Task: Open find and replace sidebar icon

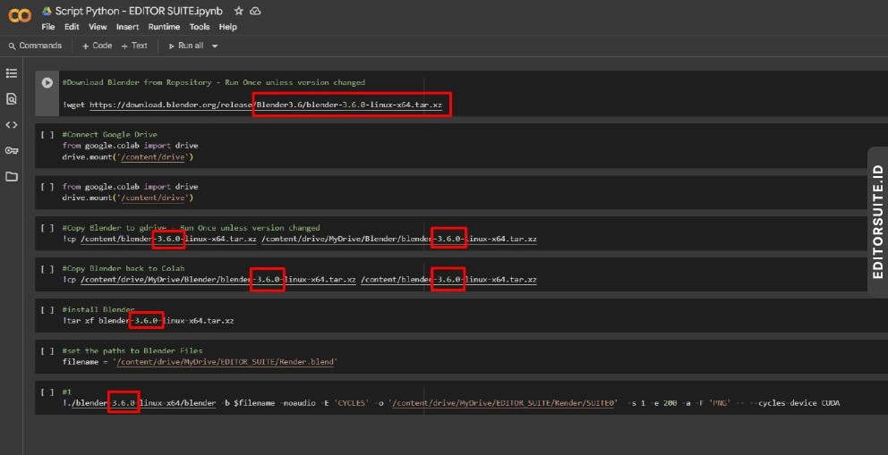Action: tap(12, 99)
